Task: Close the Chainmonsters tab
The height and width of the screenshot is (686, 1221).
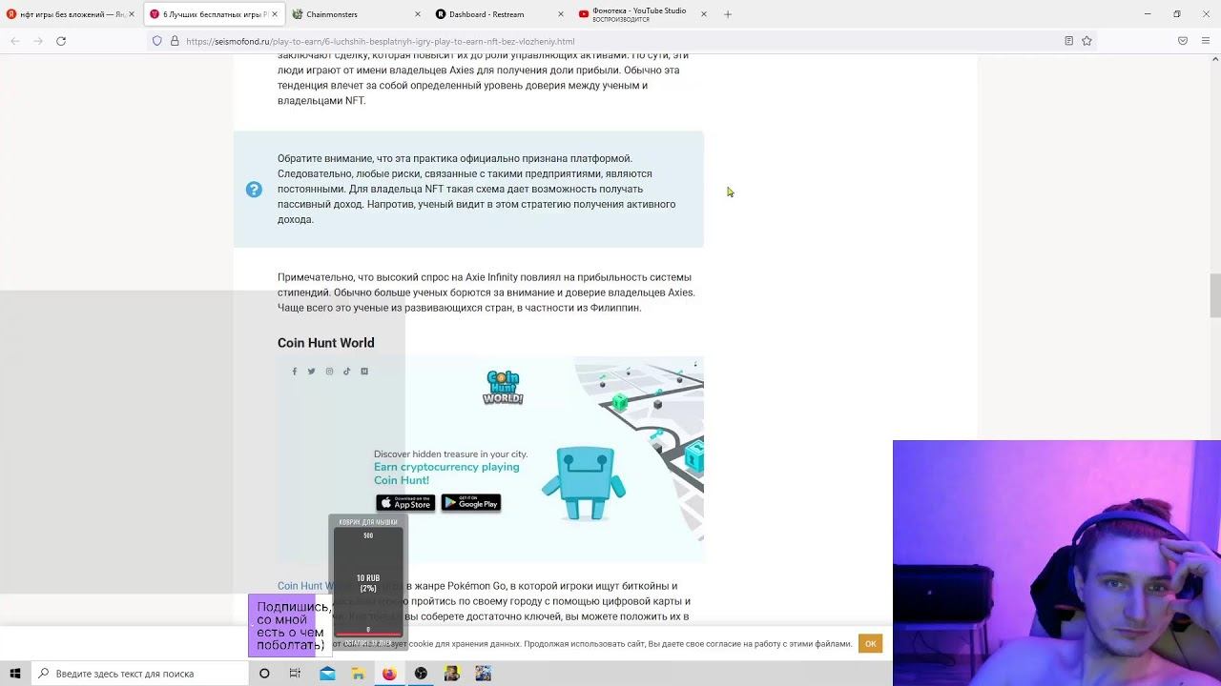Action: (418, 14)
